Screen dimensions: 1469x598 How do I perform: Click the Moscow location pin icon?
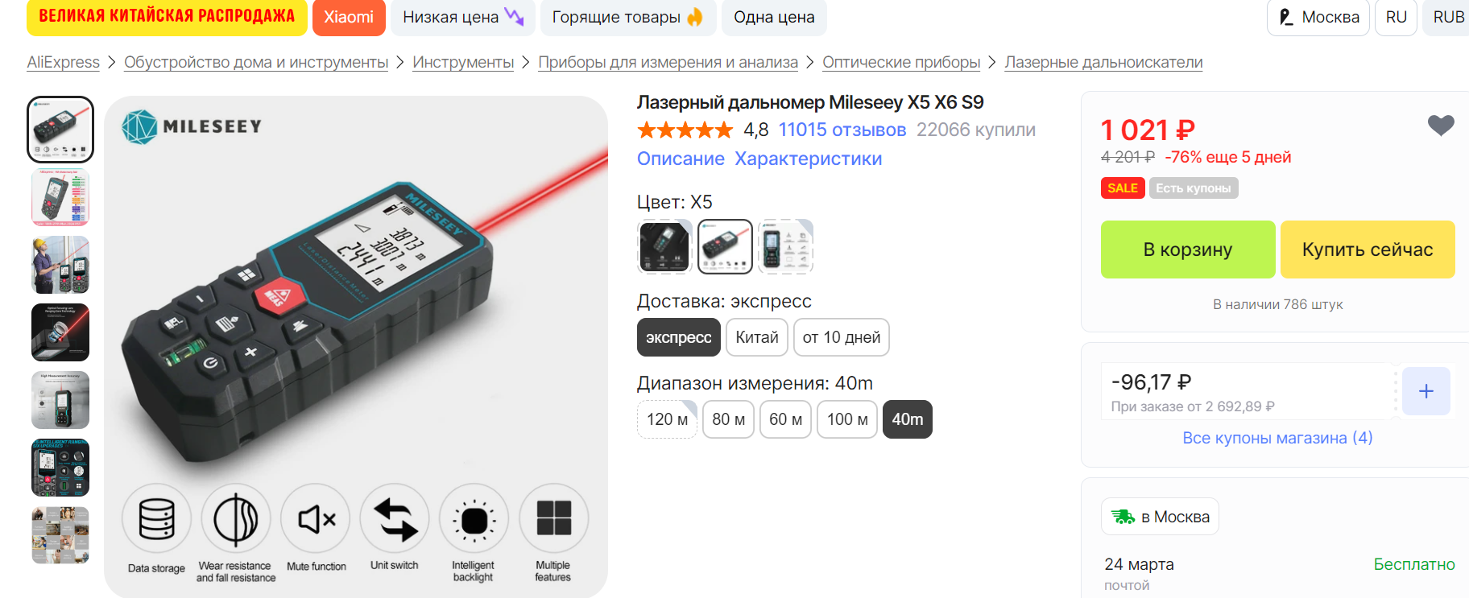click(x=1285, y=17)
